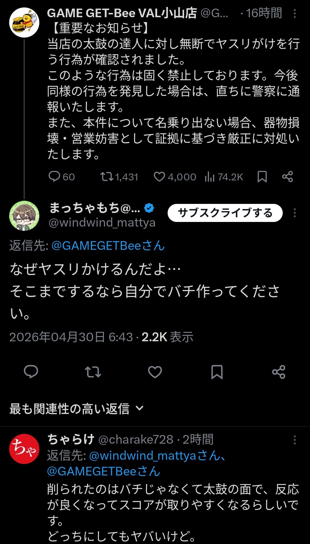
Task: Repost the まっちゃもち reply
Action: [x=93, y=372]
